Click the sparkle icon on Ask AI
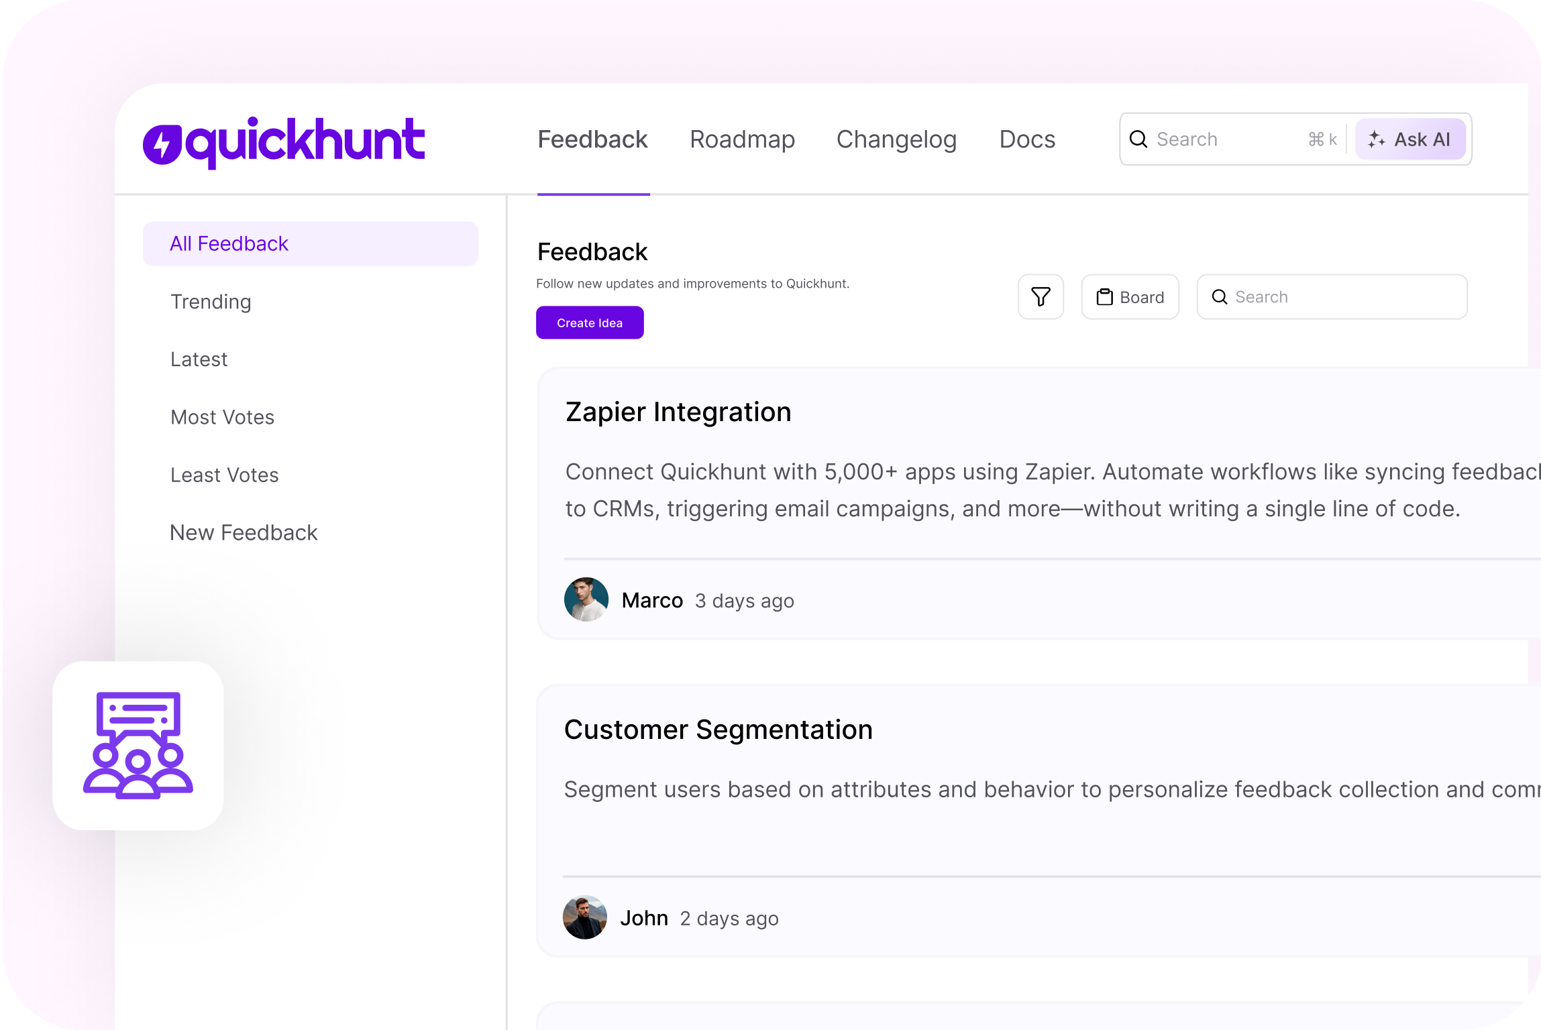Viewport: 1541px width, 1030px height. pyautogui.click(x=1377, y=139)
